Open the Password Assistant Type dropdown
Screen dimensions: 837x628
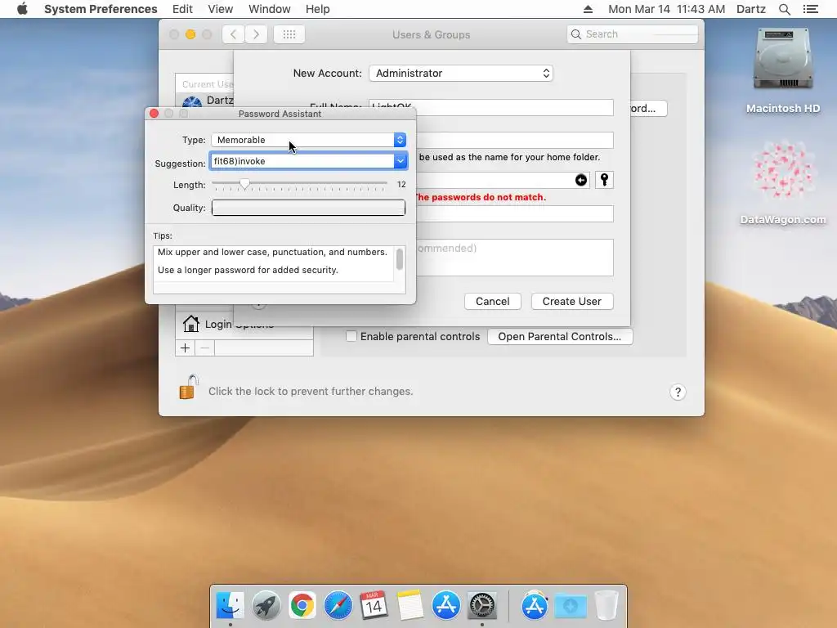pyautogui.click(x=308, y=140)
